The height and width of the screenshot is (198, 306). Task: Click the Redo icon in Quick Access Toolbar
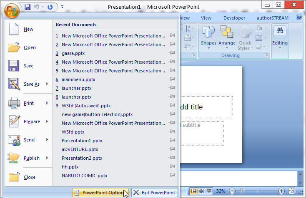click(50, 7)
